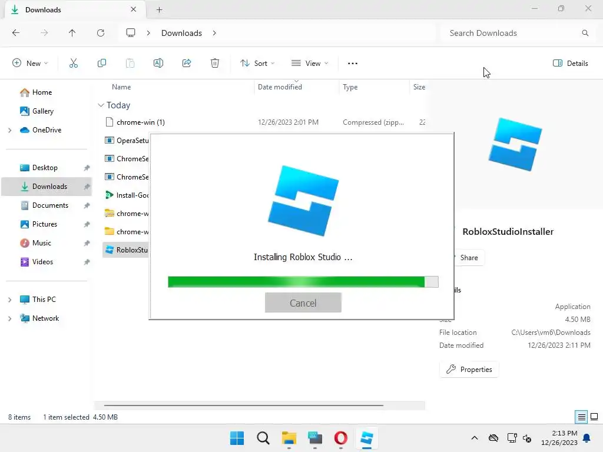Open File Explorer from taskbar
This screenshot has height=452, width=603.
289,438
